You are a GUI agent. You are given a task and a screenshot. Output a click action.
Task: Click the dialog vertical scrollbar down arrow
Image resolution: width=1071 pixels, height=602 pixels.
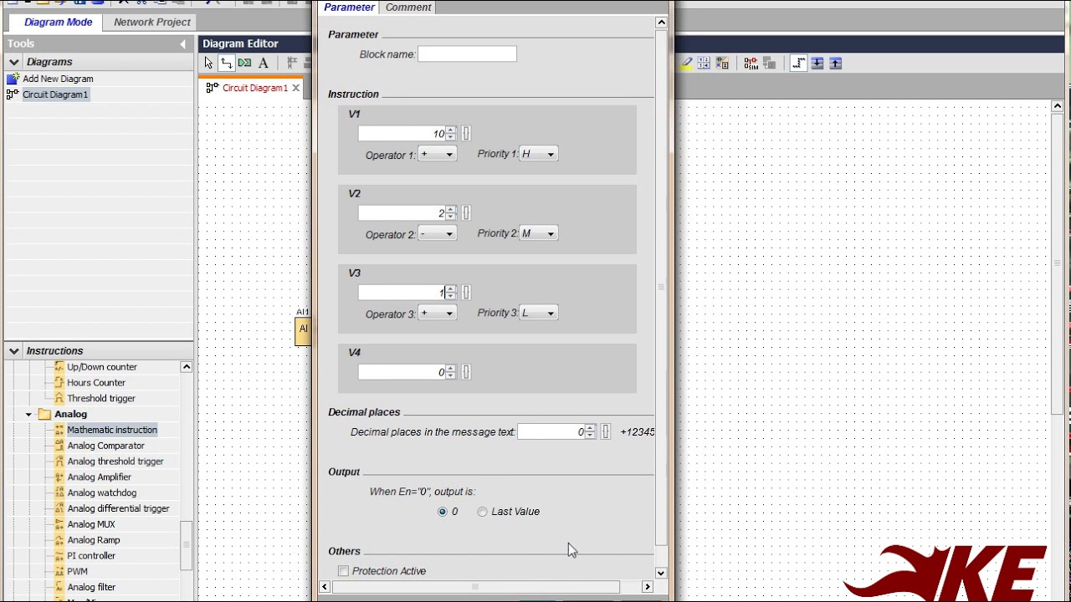tap(661, 573)
